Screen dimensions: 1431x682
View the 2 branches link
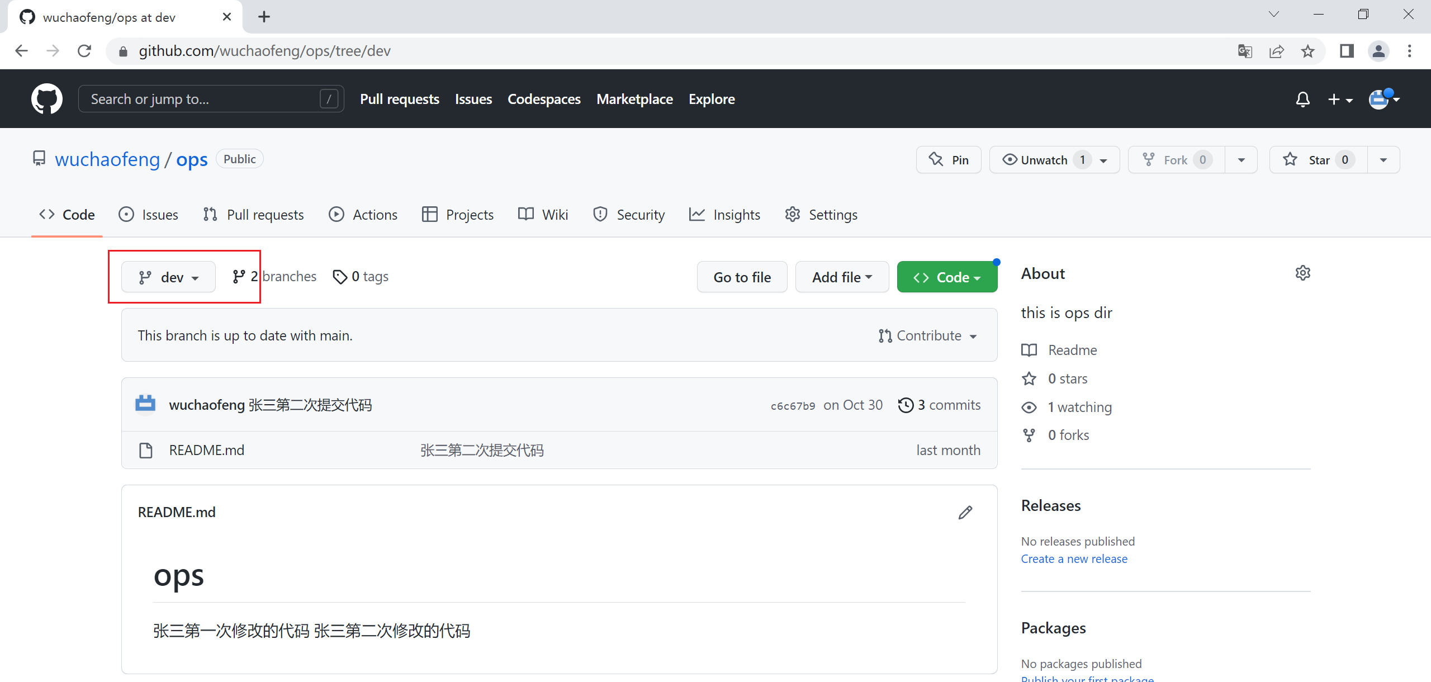(274, 277)
